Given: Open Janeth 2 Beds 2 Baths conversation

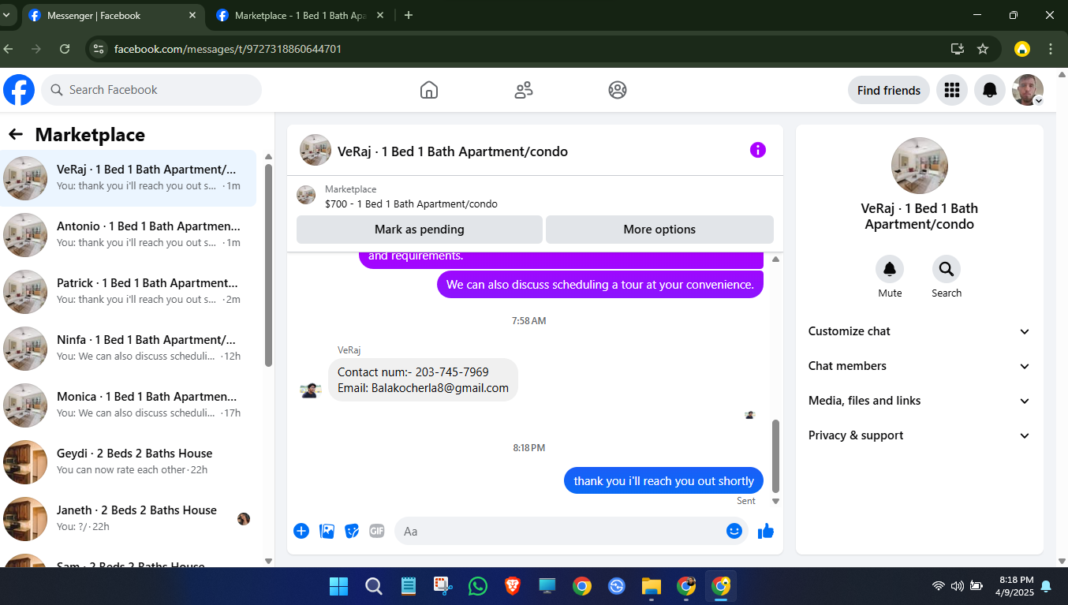Looking at the screenshot, I should [129, 519].
